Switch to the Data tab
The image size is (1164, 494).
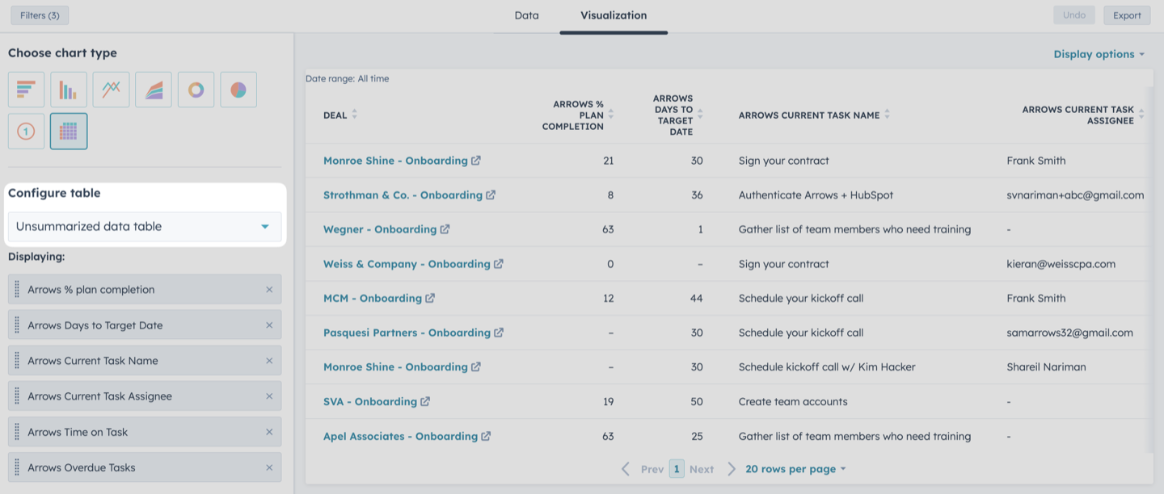pyautogui.click(x=526, y=15)
